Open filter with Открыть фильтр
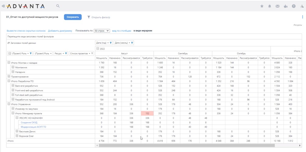Viewport: 306px width, 152px height. point(101,17)
